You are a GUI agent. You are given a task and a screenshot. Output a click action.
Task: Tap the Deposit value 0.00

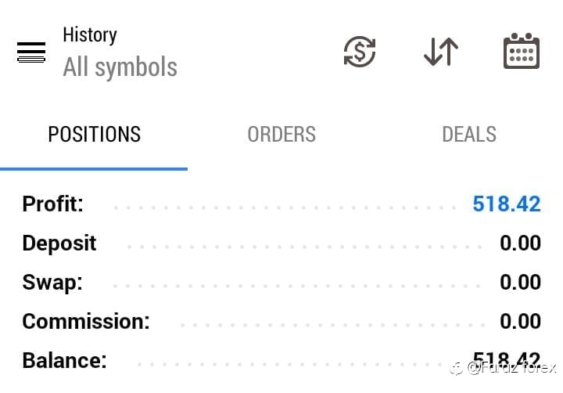tap(520, 243)
